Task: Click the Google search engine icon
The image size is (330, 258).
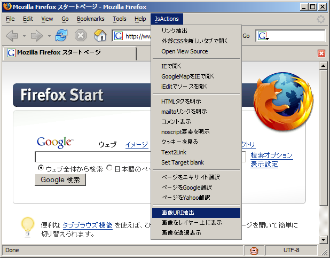Action: 263,36
